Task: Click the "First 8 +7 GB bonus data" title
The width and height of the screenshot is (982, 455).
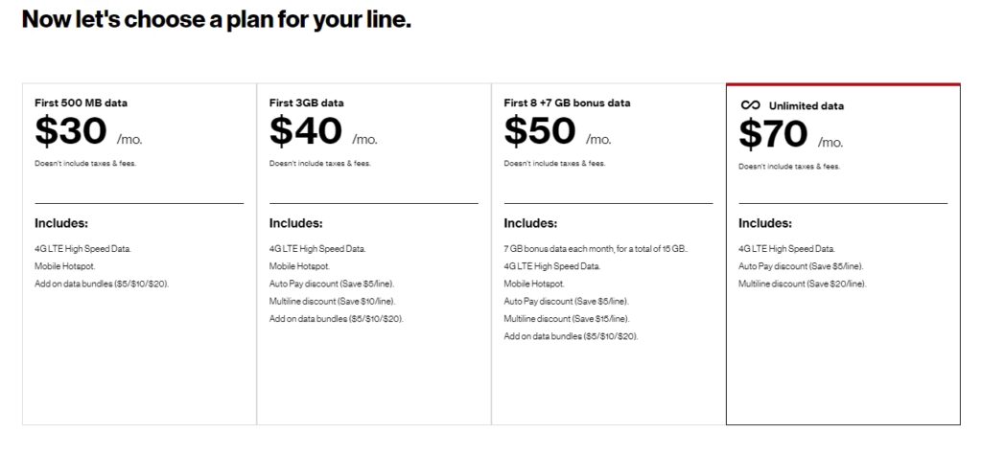Action: pyautogui.click(x=567, y=102)
